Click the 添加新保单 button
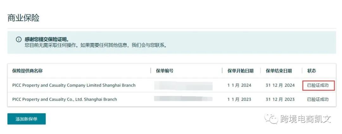 click(27, 119)
